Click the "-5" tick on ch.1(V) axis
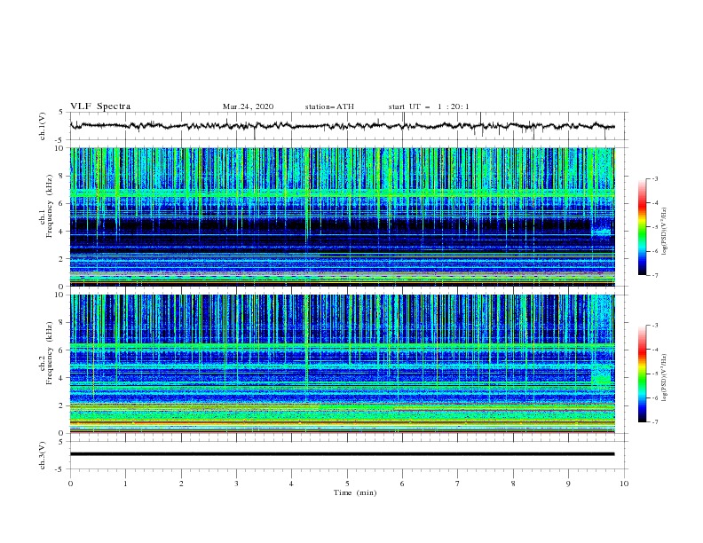Image resolution: width=703 pixels, height=543 pixels. click(59, 140)
